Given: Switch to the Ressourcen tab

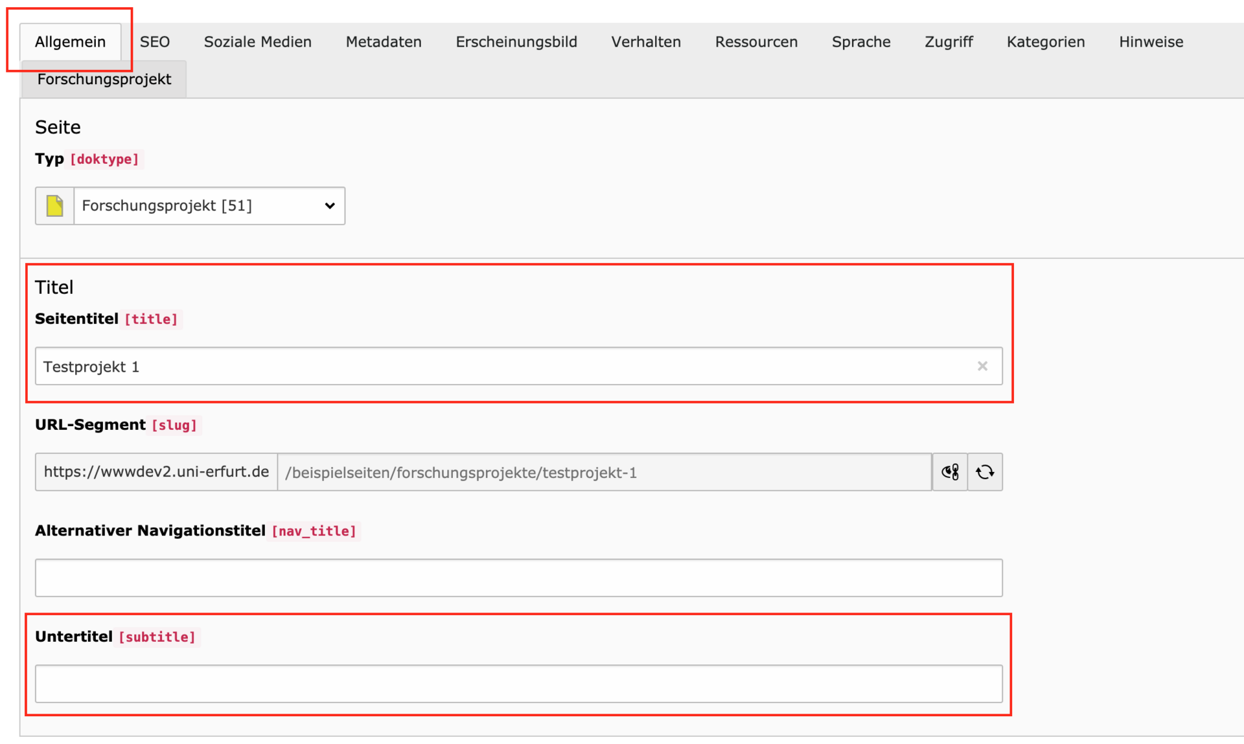Looking at the screenshot, I should click(x=756, y=42).
